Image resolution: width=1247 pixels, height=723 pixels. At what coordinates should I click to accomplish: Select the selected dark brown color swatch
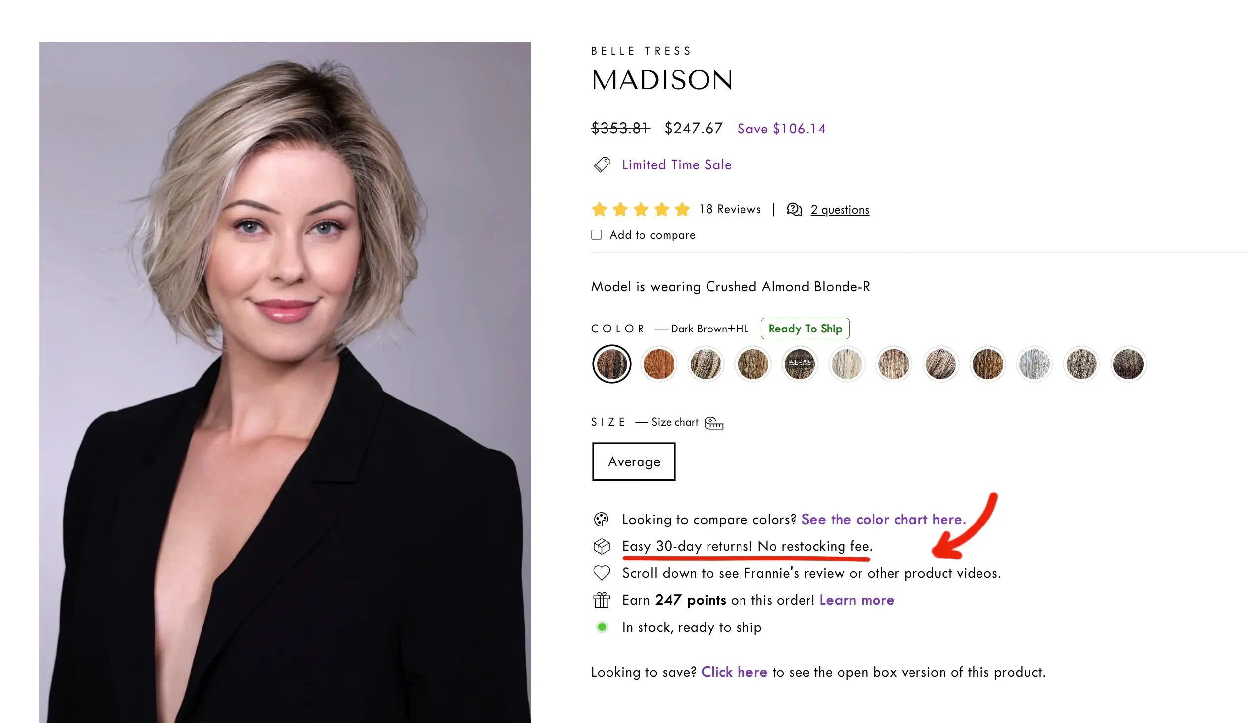pos(611,364)
